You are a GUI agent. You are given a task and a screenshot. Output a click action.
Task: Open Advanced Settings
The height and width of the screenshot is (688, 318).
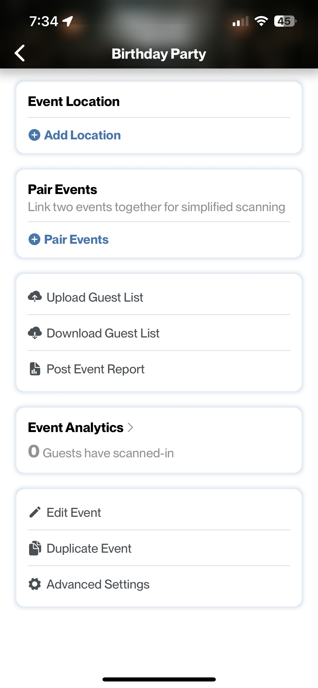click(x=159, y=584)
